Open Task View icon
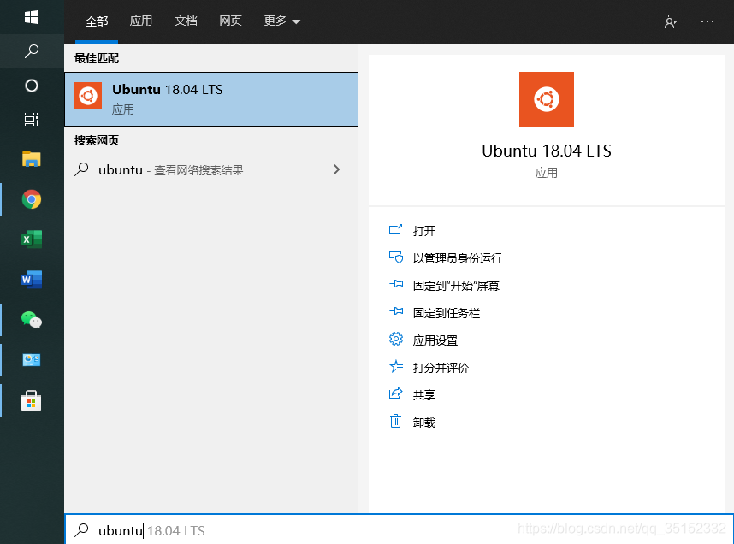 point(32,120)
